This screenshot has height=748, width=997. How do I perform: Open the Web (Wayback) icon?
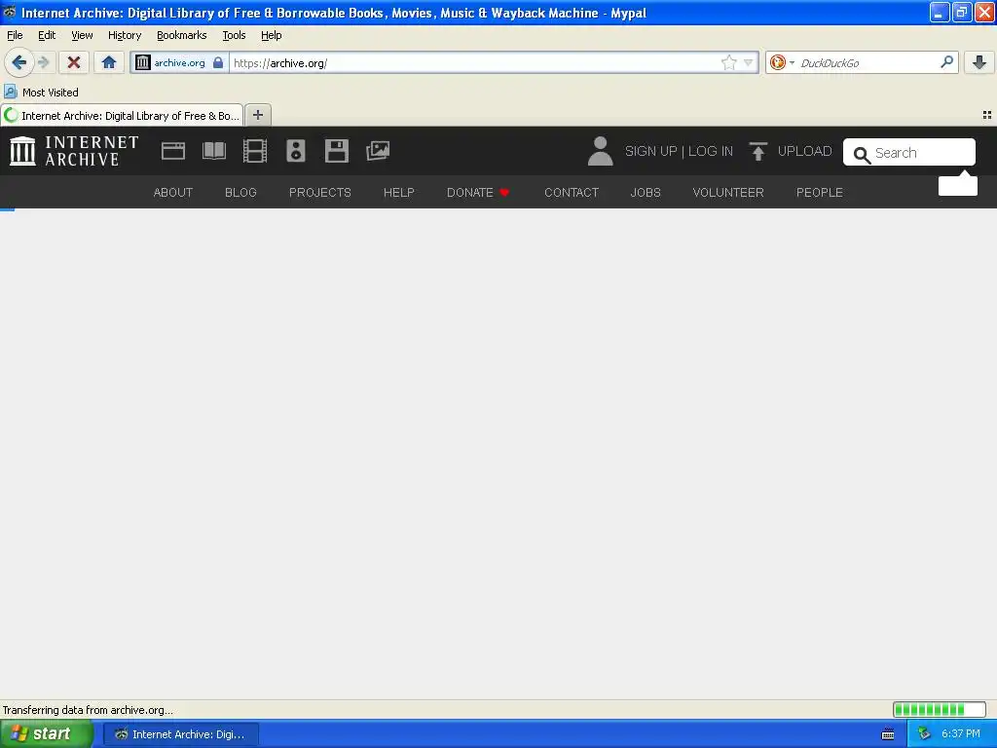coord(173,151)
